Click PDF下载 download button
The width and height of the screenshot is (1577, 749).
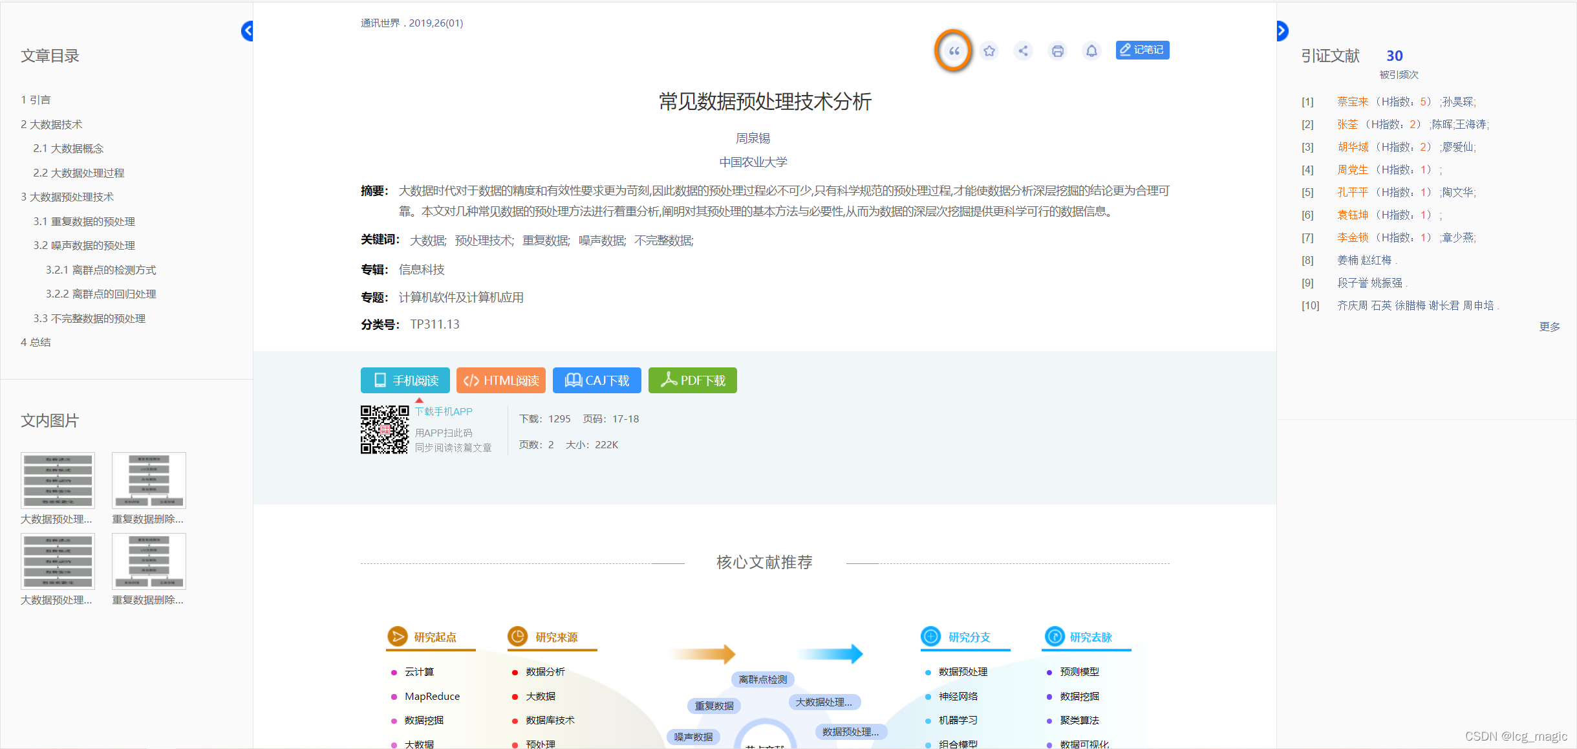pos(692,380)
